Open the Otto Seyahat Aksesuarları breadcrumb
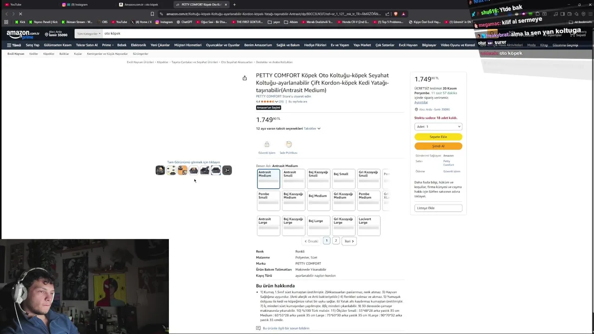The image size is (594, 334). point(237,62)
